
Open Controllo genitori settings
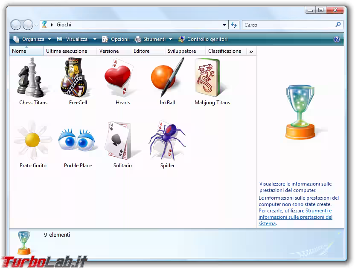203,39
